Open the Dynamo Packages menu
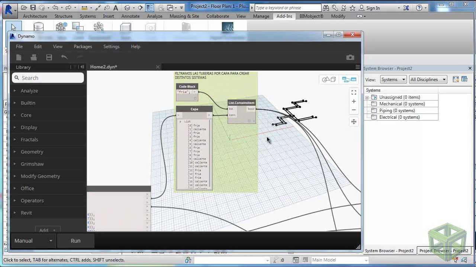 [x=83, y=46]
